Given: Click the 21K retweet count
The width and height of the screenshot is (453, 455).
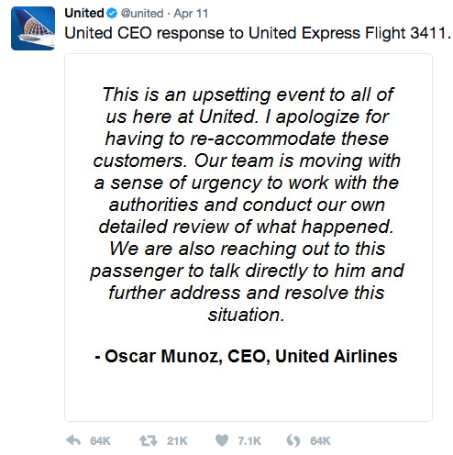Looking at the screenshot, I should pos(177,441).
